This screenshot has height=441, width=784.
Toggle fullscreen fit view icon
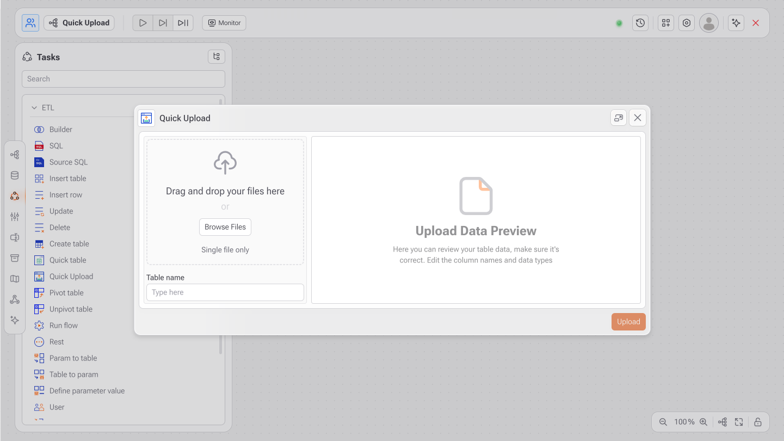[x=739, y=422]
